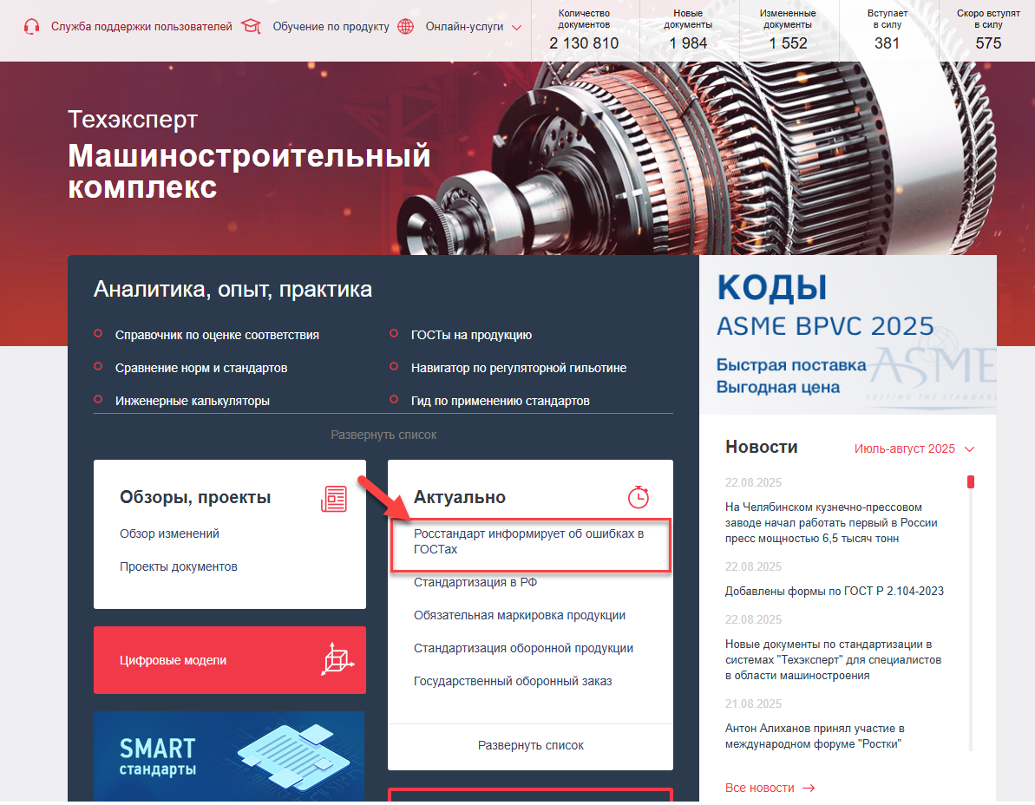
Task: Click the headset support icon
Action: pyautogui.click(x=31, y=26)
